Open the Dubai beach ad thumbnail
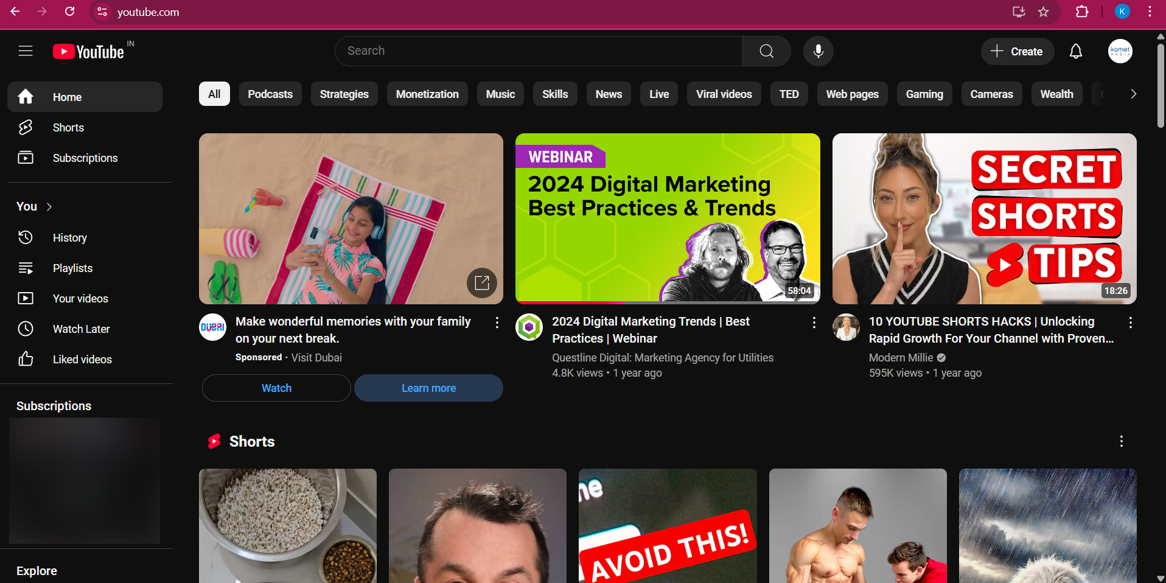Screen dimensions: 1166x583 [x=351, y=218]
